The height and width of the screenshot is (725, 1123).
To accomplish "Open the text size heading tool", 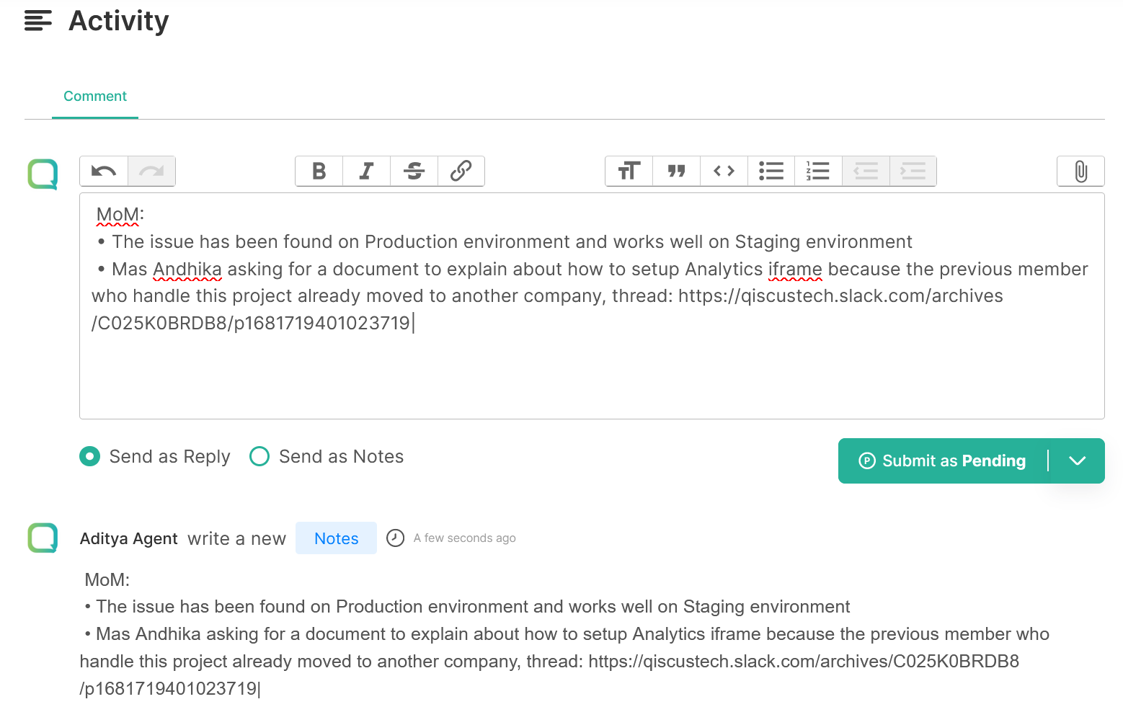I will (x=629, y=172).
